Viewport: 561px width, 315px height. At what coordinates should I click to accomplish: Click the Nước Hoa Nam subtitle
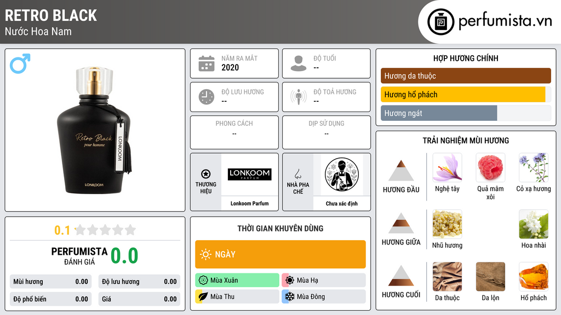(x=38, y=31)
